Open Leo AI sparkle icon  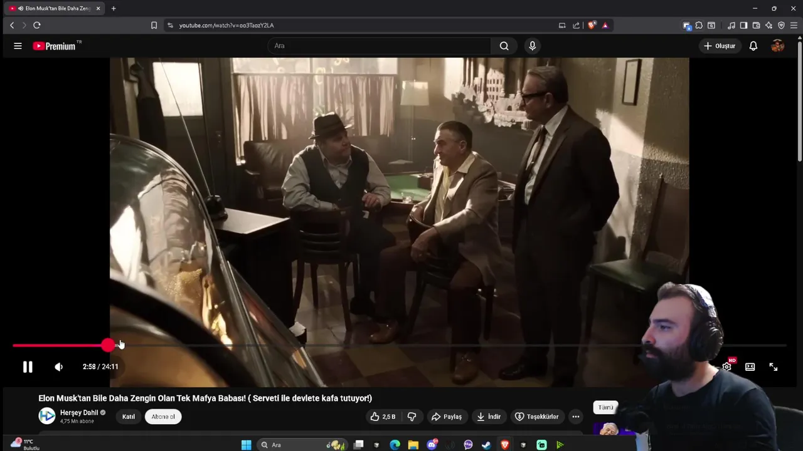pyautogui.click(x=768, y=25)
